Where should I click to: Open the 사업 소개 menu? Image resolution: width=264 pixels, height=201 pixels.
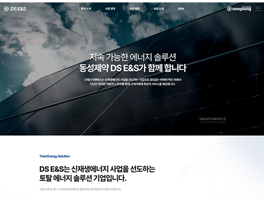tap(158, 9)
